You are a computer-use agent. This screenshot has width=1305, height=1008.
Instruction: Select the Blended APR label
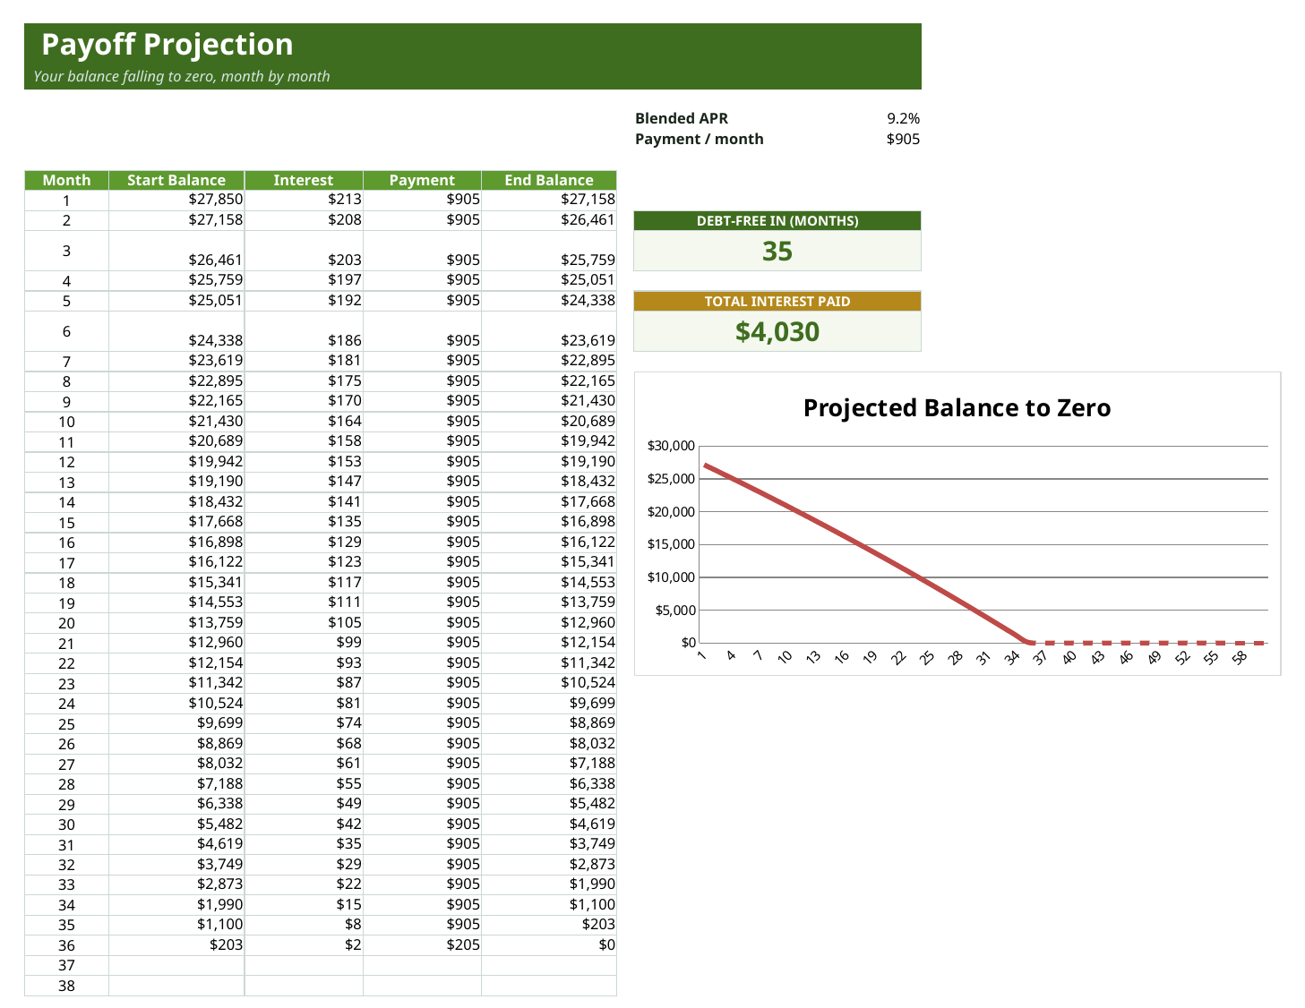pos(682,118)
